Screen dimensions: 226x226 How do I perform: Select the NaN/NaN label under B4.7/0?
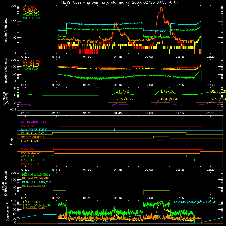point(170,99)
